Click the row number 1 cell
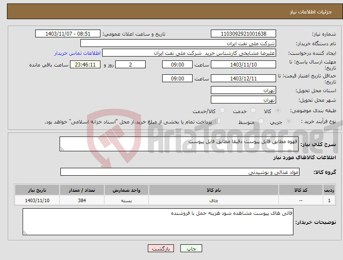The width and height of the screenshot is (343, 260). click(329, 200)
